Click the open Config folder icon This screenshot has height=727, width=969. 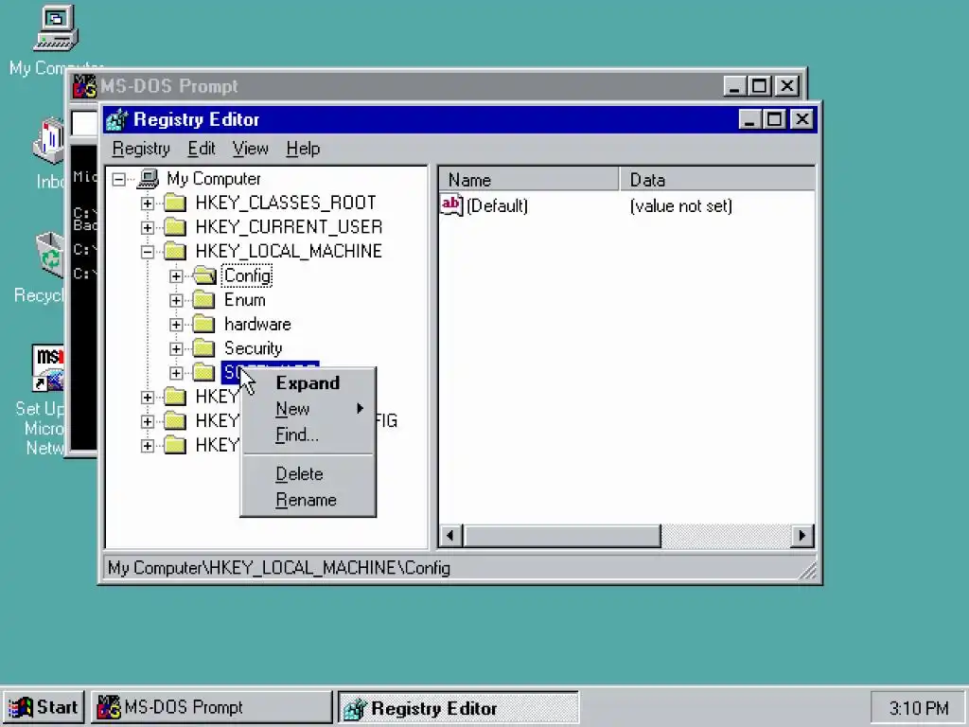click(204, 275)
